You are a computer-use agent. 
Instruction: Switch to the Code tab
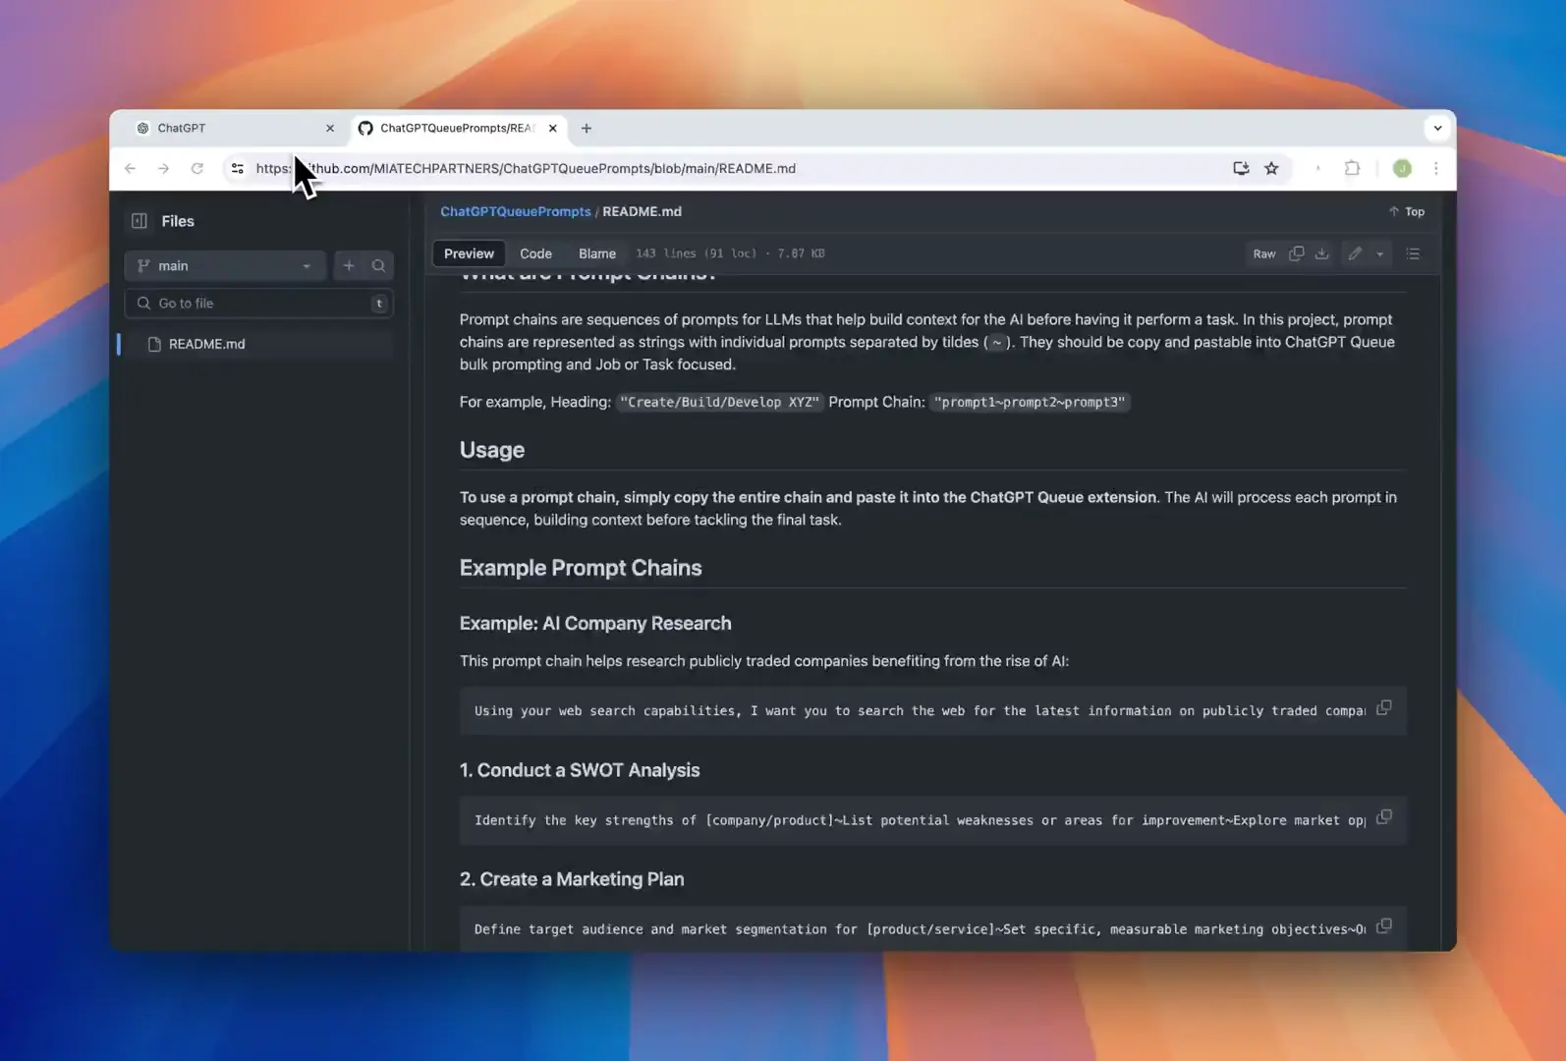535,253
